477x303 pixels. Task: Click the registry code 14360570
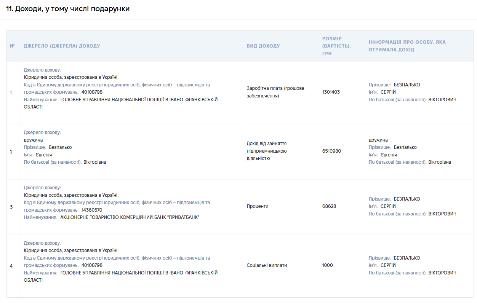92,210
